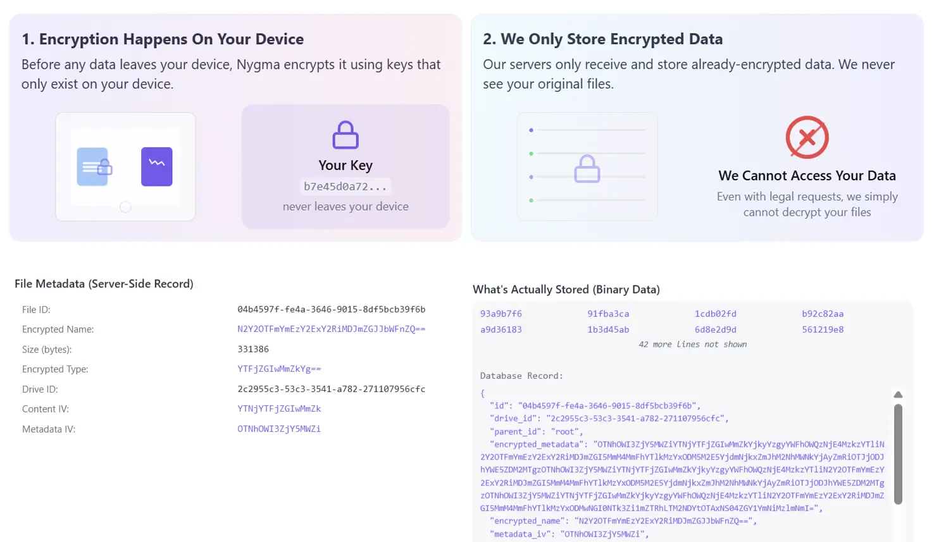Screen dimensions: 934x542
Task: Click the Encrypted Type value YTFjZGIwMmZkYg==
Action: (279, 369)
